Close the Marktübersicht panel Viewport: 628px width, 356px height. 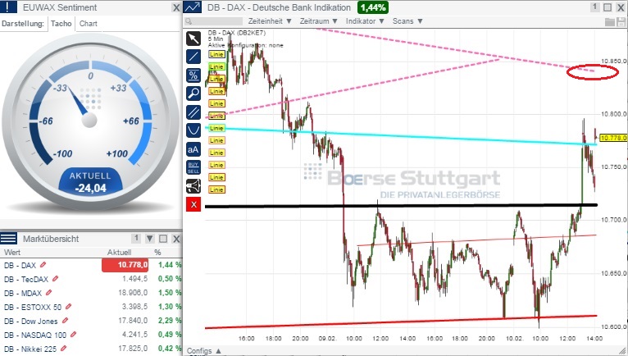pyautogui.click(x=176, y=239)
